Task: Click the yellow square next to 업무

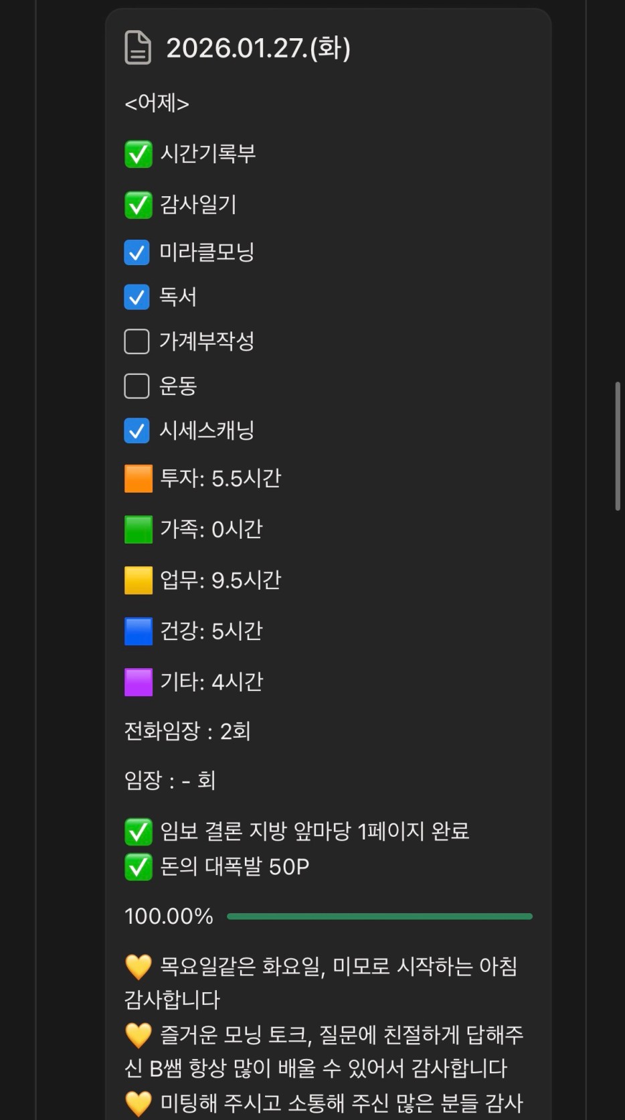Action: click(138, 580)
